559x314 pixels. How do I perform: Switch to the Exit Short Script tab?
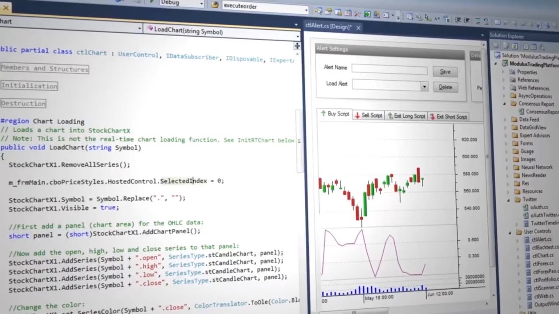point(448,117)
